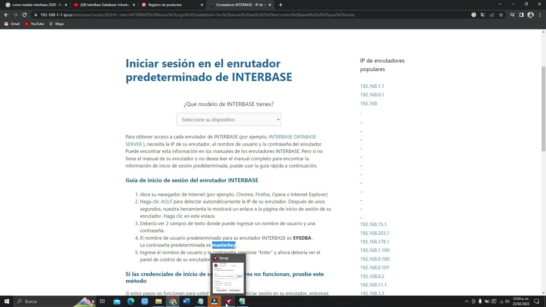The width and height of the screenshot is (546, 307).
Task: Open the highlighted orange taskbar app icon
Action: coord(214,301)
